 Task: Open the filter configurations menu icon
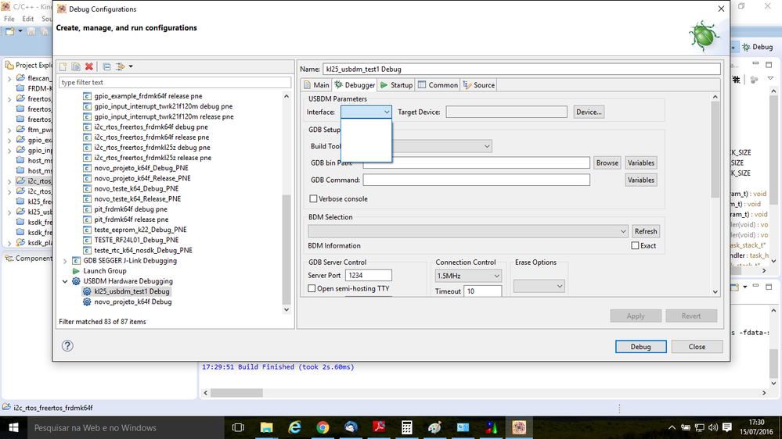coord(121,66)
